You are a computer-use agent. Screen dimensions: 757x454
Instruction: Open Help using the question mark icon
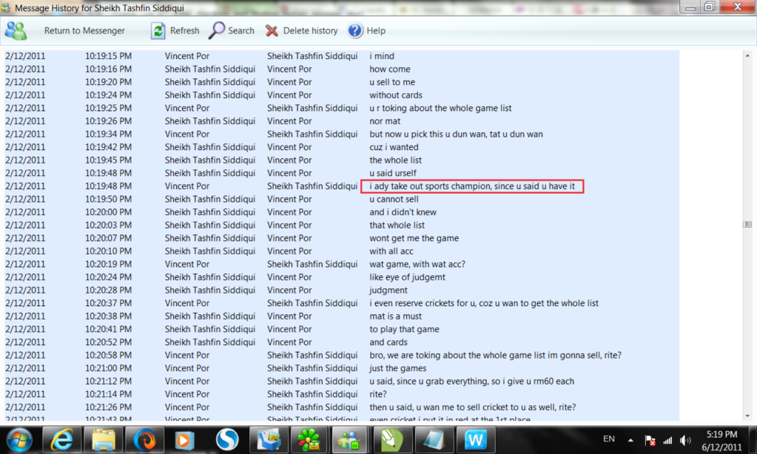355,30
